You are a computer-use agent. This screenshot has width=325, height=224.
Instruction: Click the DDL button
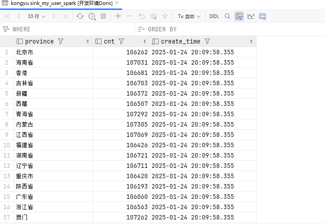[214, 16]
